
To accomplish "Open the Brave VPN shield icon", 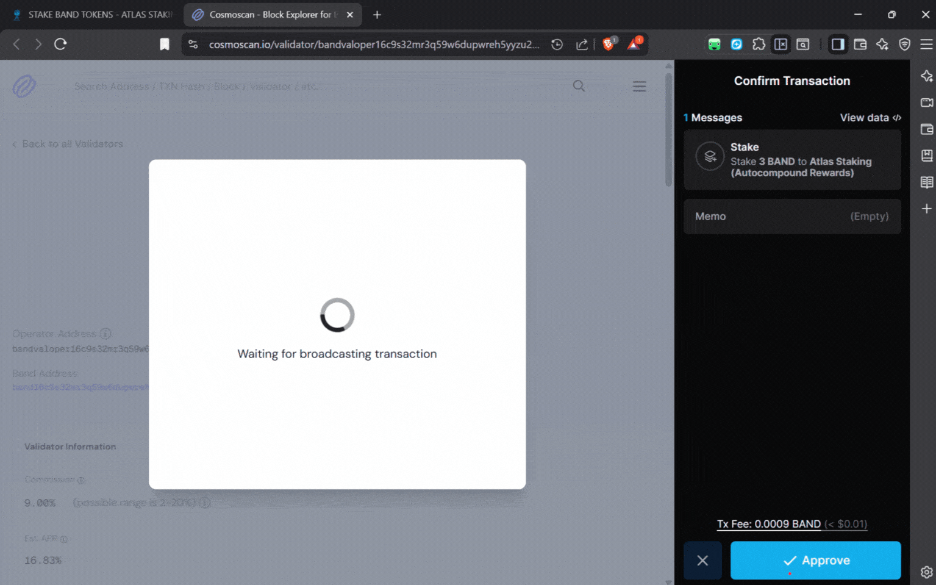I will click(904, 44).
